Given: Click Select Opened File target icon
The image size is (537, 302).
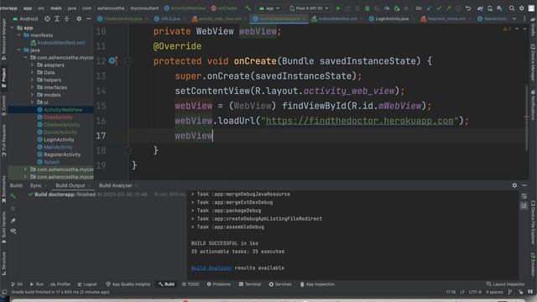Looking at the screenshot, I should 47,18.
